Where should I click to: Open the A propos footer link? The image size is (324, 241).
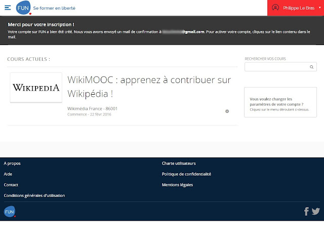click(x=12, y=164)
